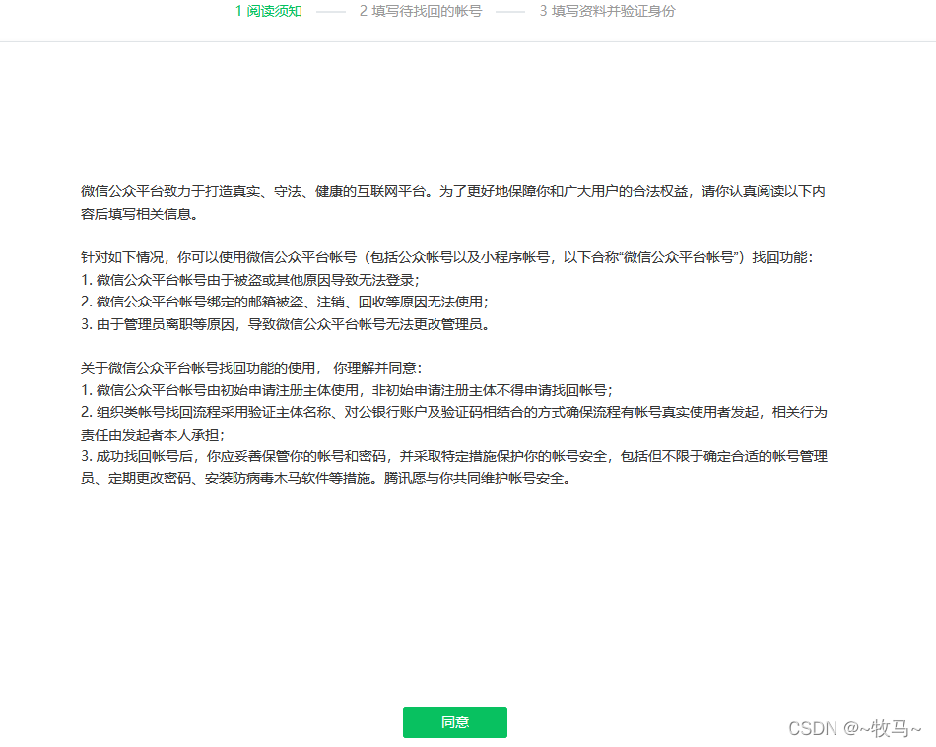Viewport: 936px width, 747px height.
Task: Click the line starting 微信公众平台致力于打造真实
Action: (x=453, y=191)
